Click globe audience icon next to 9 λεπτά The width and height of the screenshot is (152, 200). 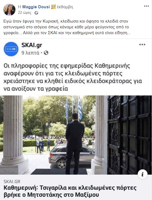(46, 53)
